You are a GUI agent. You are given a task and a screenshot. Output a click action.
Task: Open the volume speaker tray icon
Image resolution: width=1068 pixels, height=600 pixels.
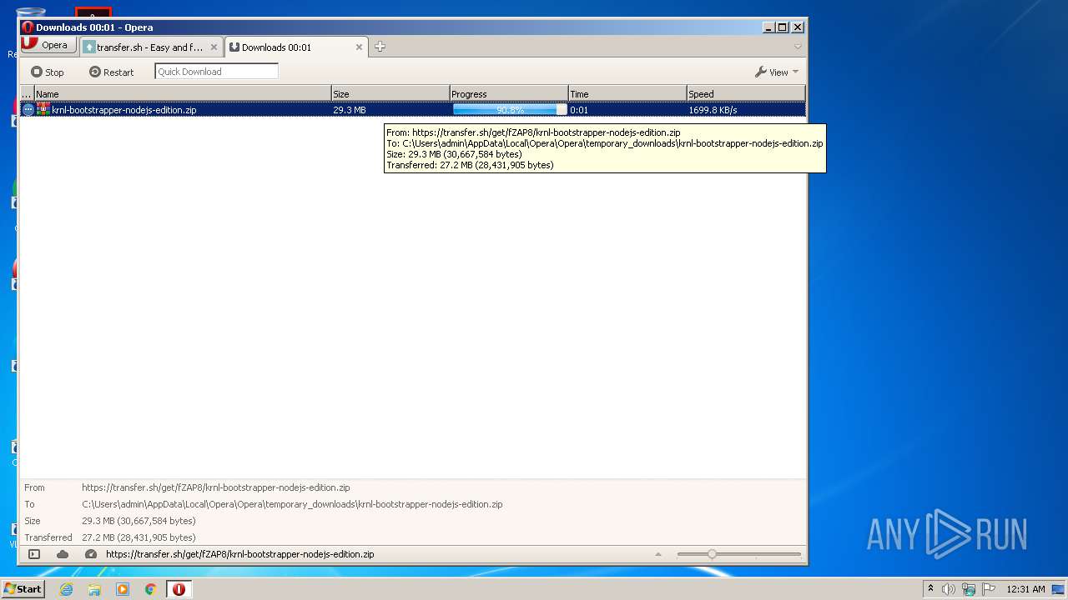point(948,589)
